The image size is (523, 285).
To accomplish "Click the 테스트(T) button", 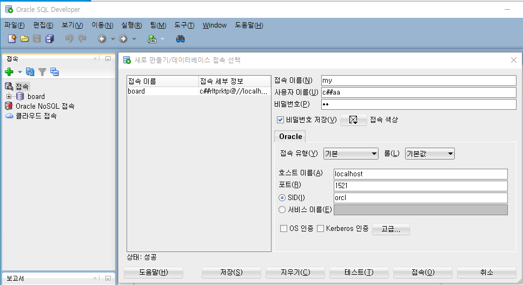I will tap(359, 273).
